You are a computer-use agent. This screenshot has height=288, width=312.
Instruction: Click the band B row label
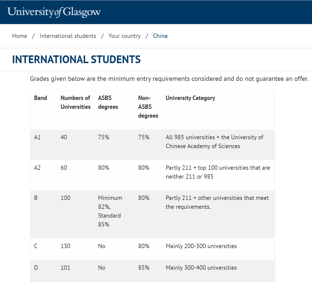pos(36,198)
